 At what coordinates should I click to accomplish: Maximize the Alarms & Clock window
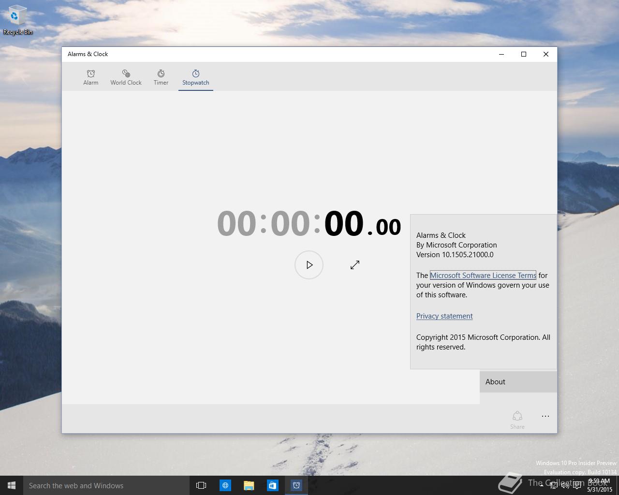click(x=524, y=54)
